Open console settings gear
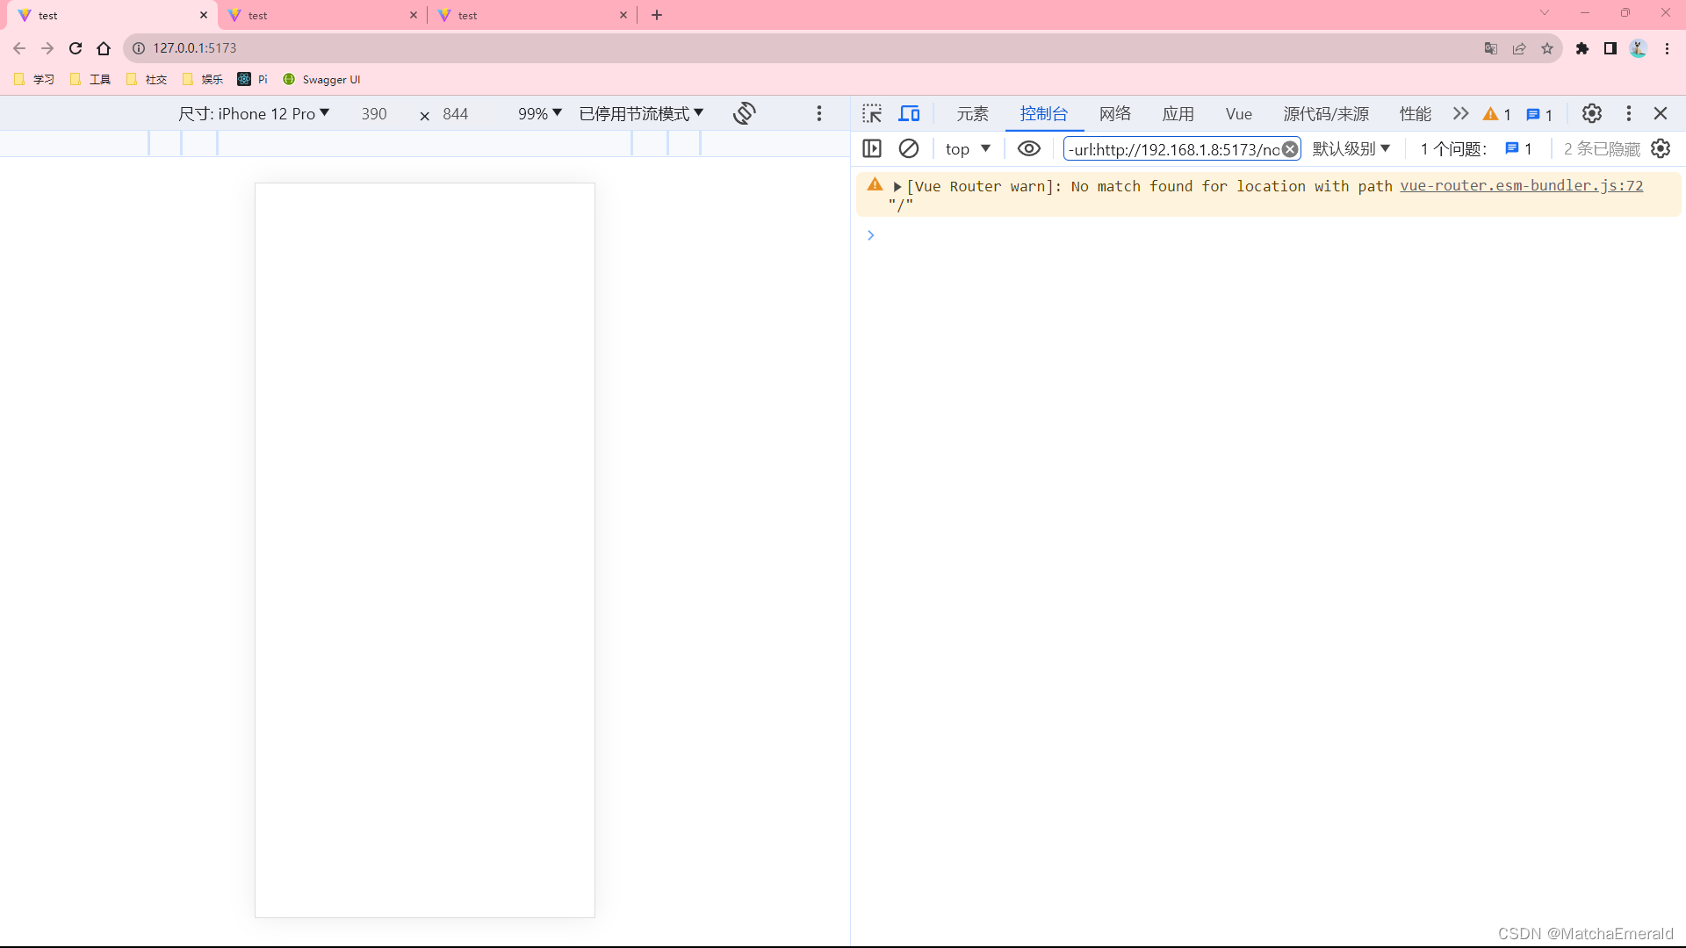Screen dimensions: 1686x948 (1661, 148)
